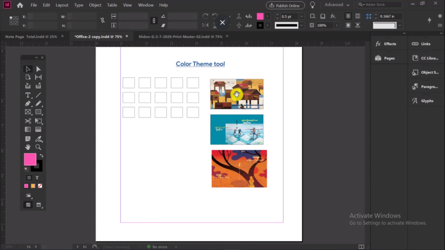The width and height of the screenshot is (445, 250).
Task: Swap fill and stroke colors arrow
Action: 41,156
